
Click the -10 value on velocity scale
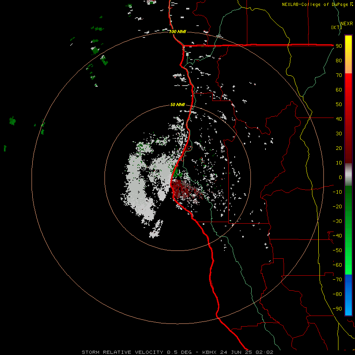click(337, 192)
